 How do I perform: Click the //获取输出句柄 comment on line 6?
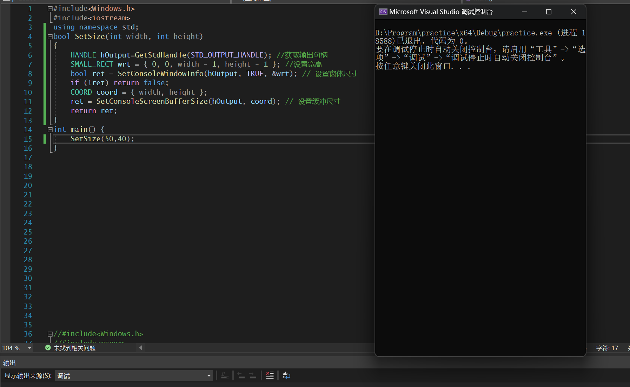coord(302,55)
